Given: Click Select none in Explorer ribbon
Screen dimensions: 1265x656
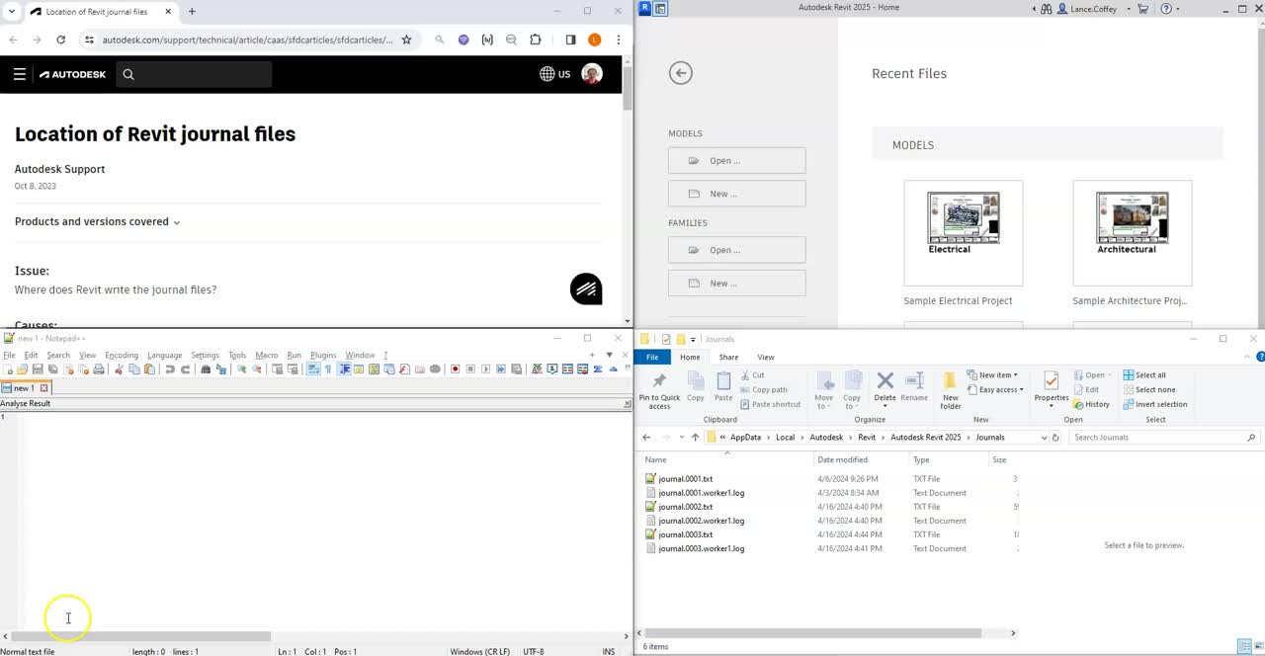Looking at the screenshot, I should click(1148, 389).
